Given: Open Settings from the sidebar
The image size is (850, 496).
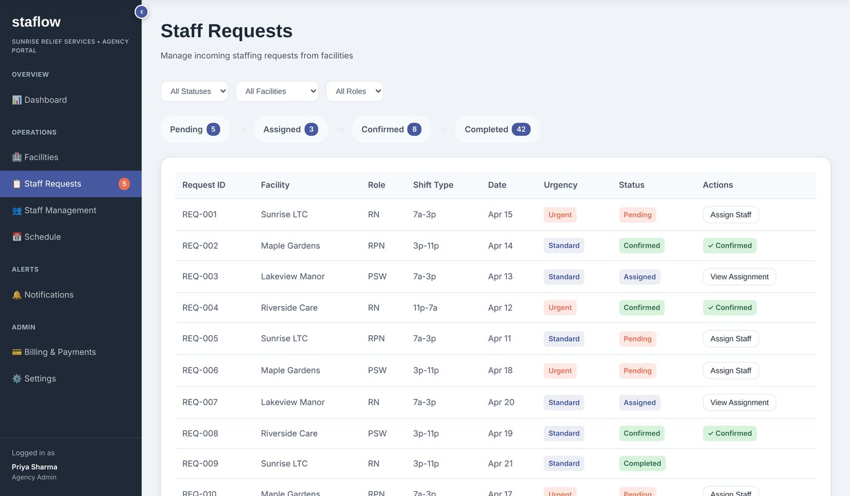Looking at the screenshot, I should [x=70, y=378].
